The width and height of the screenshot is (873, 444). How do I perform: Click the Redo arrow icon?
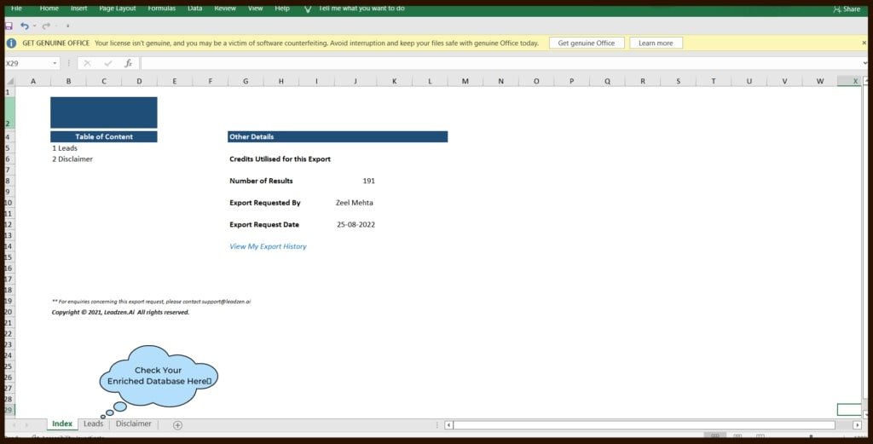pos(45,26)
